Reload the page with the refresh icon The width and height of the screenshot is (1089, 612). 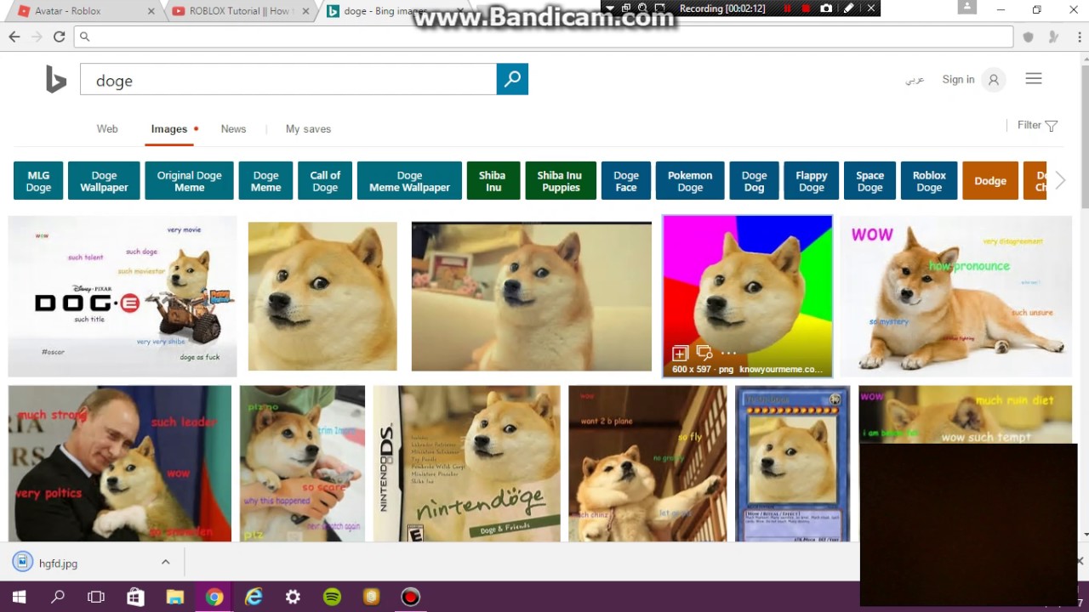pos(59,37)
